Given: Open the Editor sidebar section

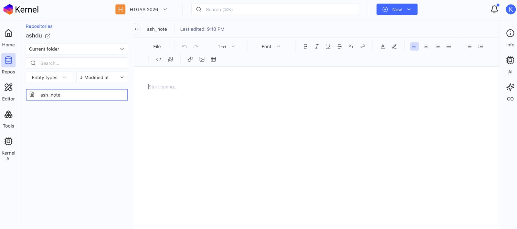Looking at the screenshot, I should (8, 92).
